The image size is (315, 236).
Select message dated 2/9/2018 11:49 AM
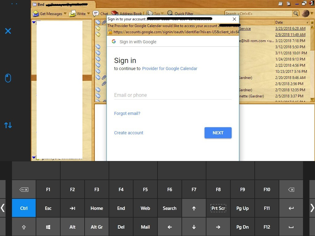click(290, 34)
